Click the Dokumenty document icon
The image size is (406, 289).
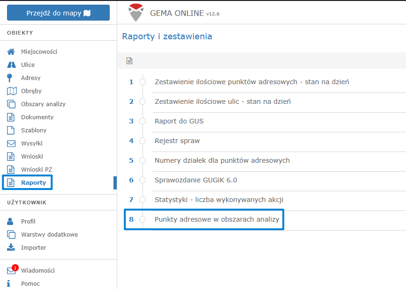tap(11, 117)
